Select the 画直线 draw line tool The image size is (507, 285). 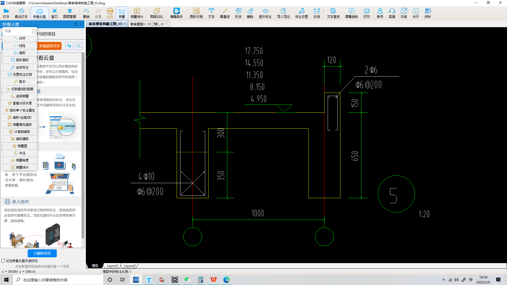[225, 13]
